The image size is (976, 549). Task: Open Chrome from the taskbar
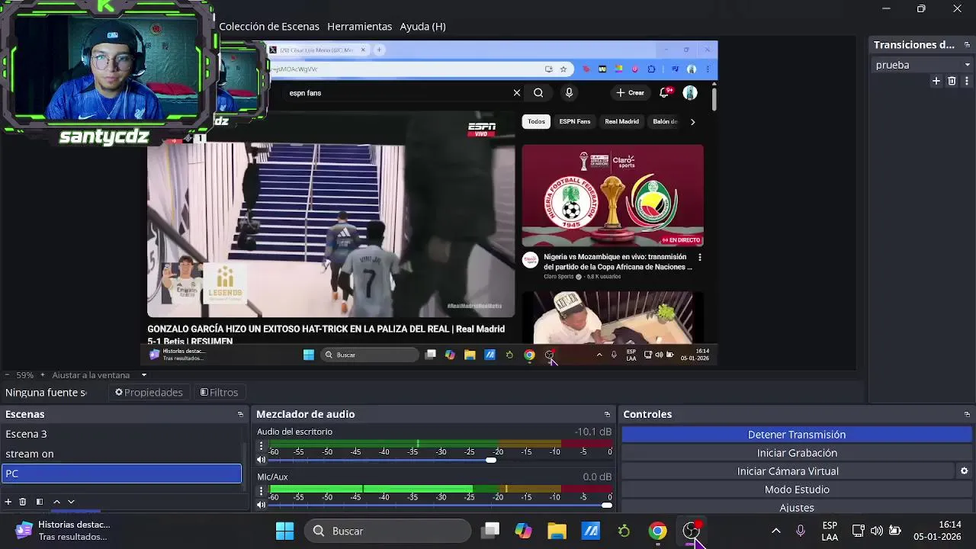(x=657, y=531)
